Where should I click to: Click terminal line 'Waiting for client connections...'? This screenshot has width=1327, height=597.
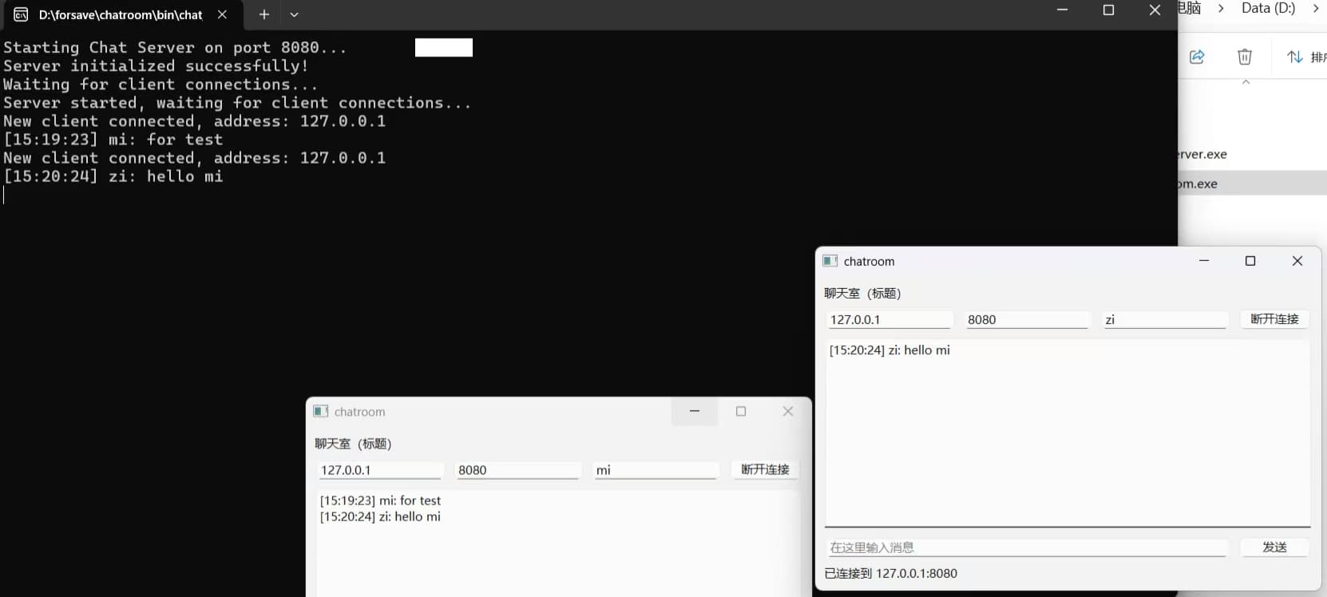coord(160,85)
